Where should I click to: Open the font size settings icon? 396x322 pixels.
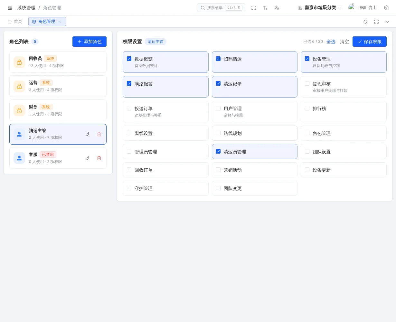coord(265,8)
